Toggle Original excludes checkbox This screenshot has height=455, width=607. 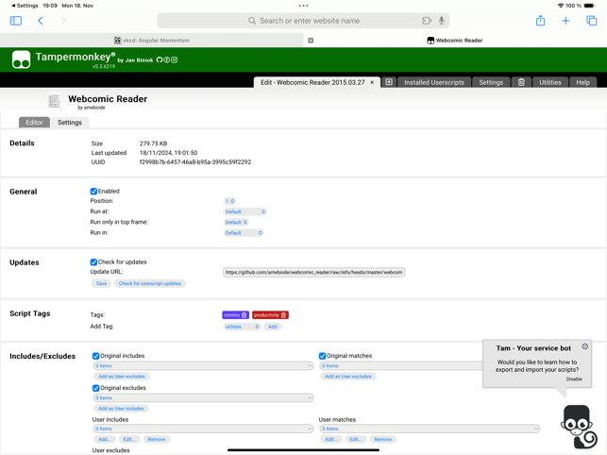[x=95, y=388]
